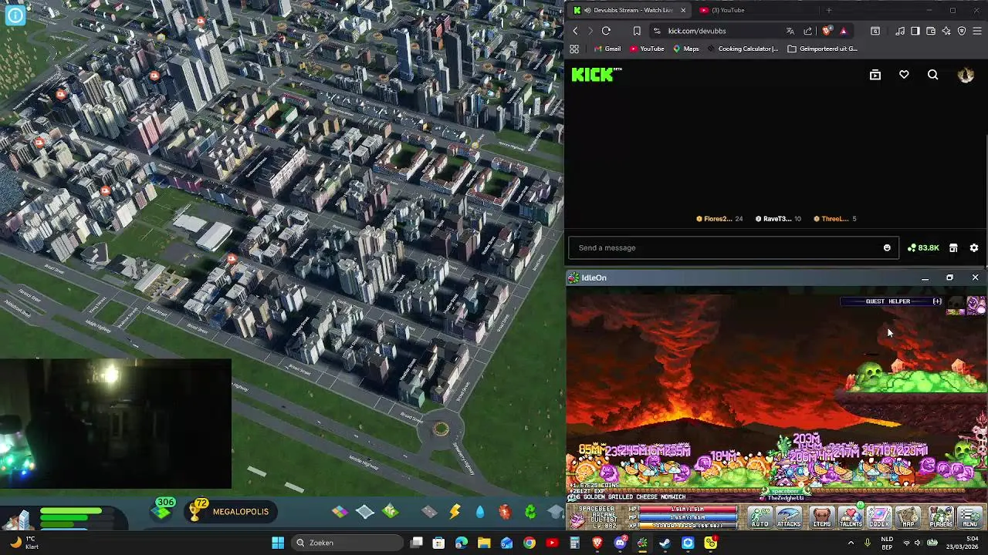Viewport: 988px width, 555px height.
Task: Open the Gmail bookmark
Action: point(607,49)
